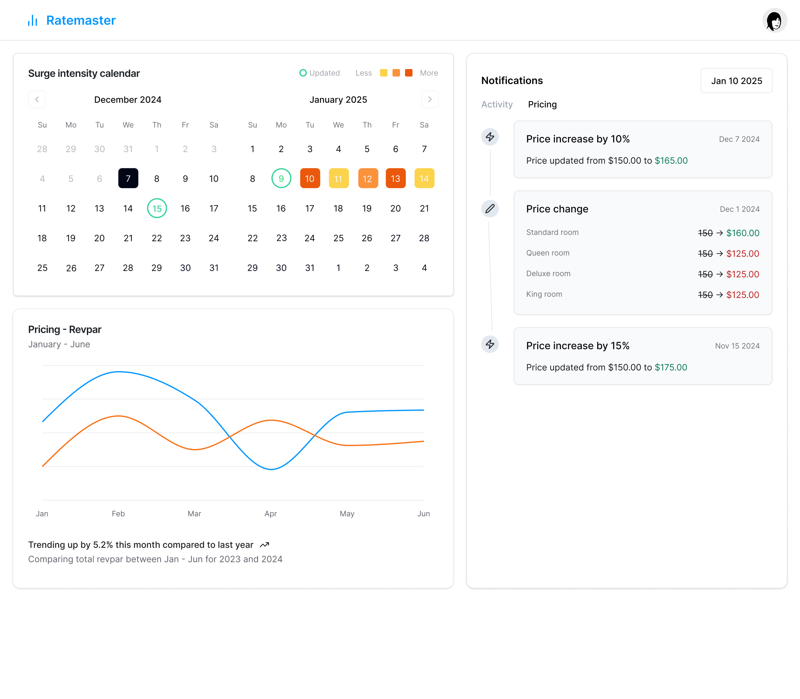Click the green Updated legend circle

click(303, 73)
